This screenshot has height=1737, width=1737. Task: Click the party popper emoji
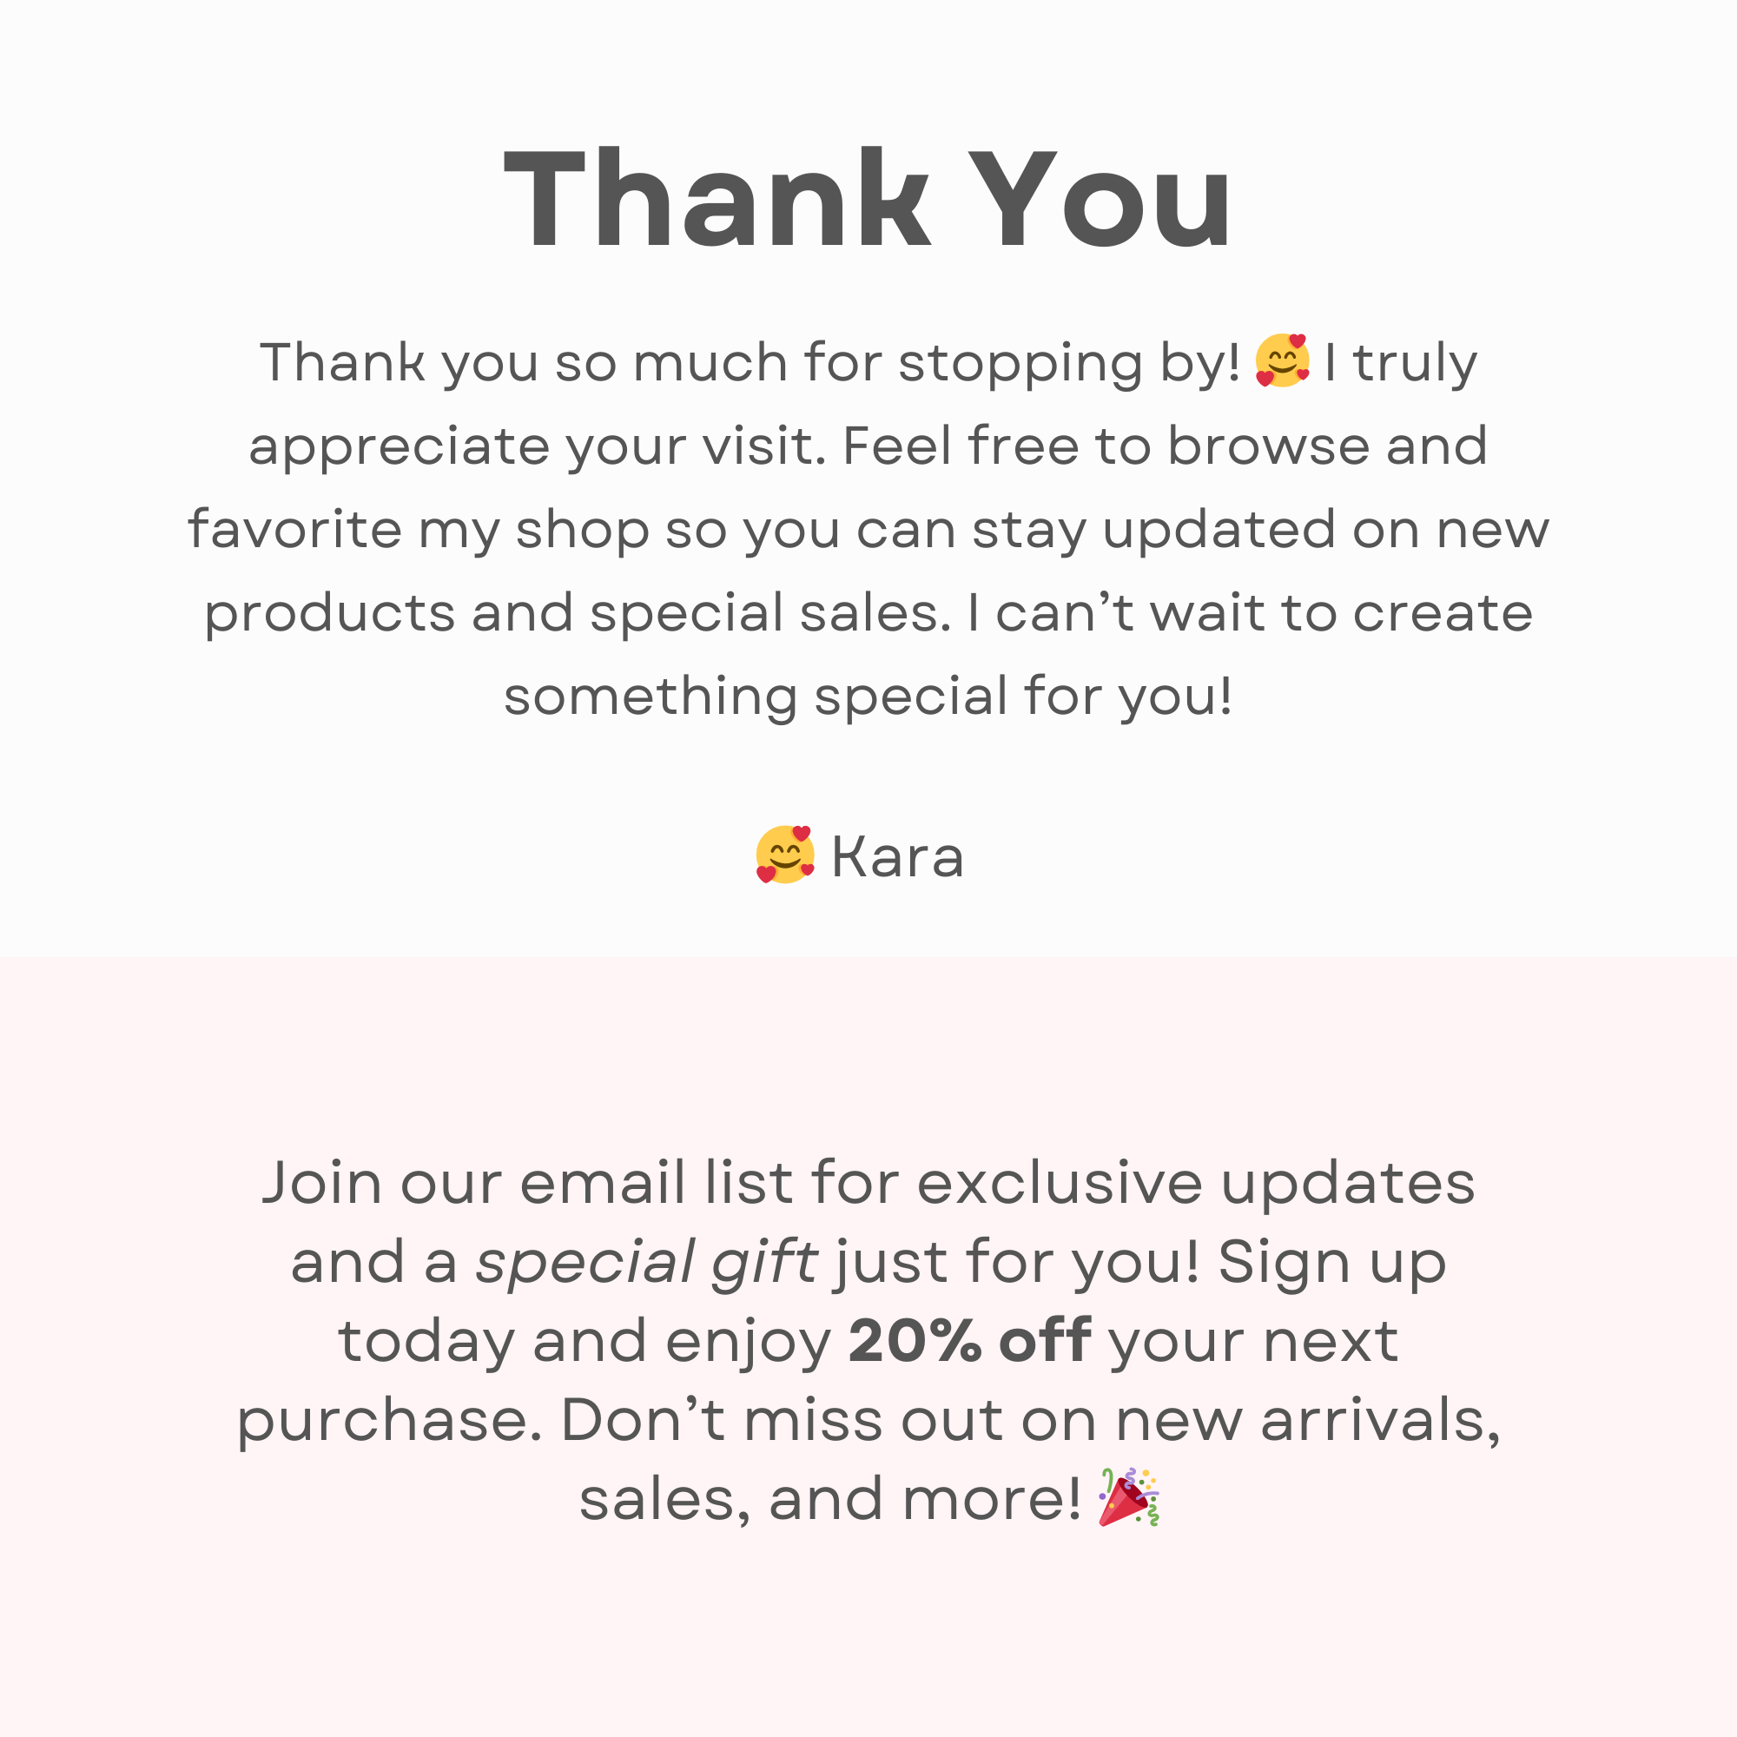(1129, 1498)
